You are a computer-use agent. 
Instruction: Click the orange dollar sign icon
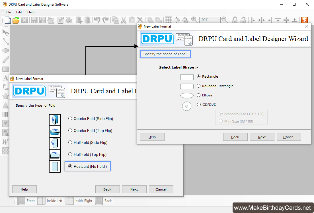point(304,20)
